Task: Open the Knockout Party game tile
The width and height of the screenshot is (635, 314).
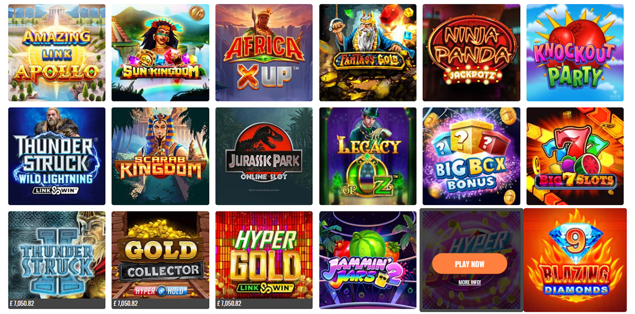Action: coord(575,52)
